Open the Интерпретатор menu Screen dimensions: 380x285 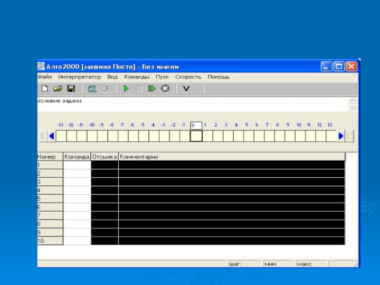(x=80, y=76)
